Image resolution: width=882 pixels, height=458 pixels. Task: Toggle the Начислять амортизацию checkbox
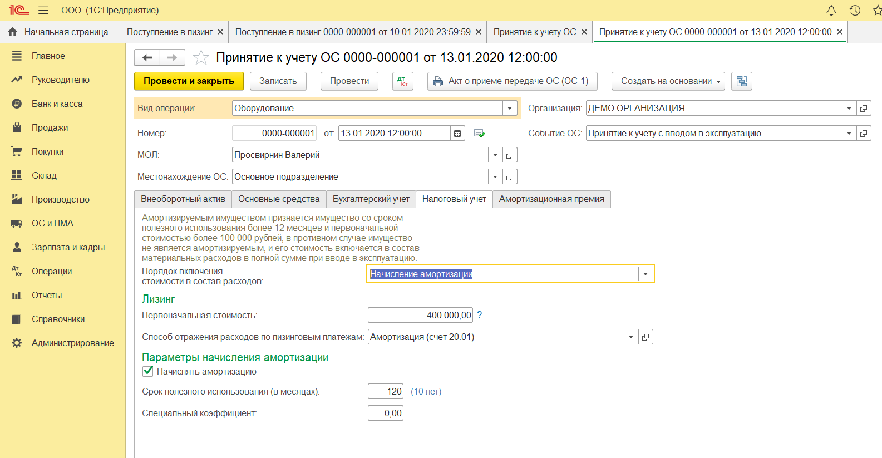pyautogui.click(x=149, y=371)
